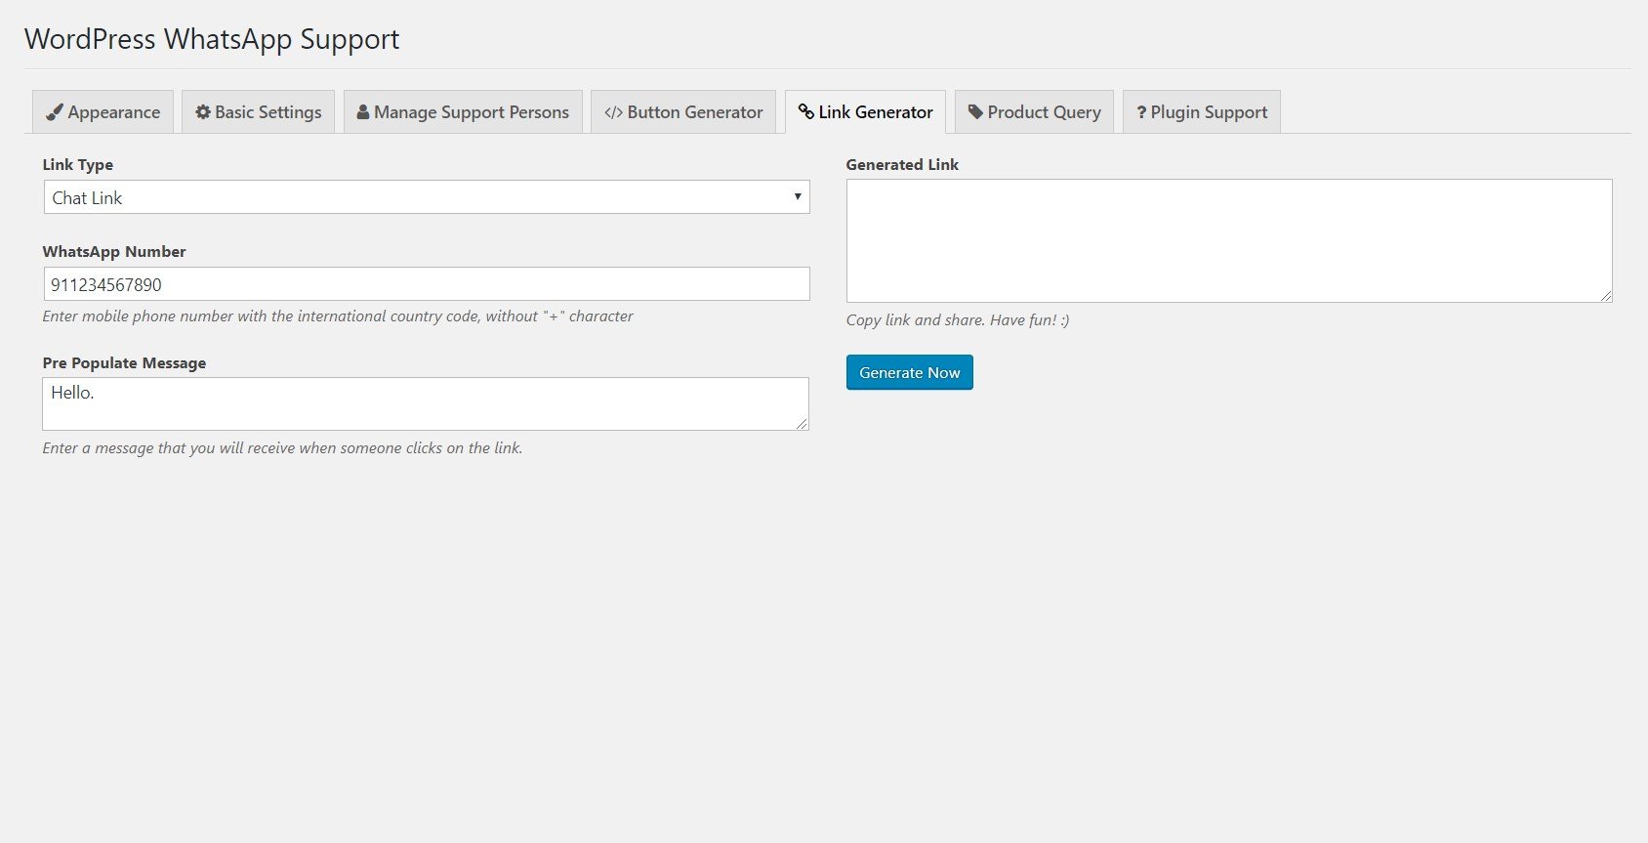Image resolution: width=1648 pixels, height=843 pixels.
Task: Switch to the Plugin Support tab
Action: 1202,112
